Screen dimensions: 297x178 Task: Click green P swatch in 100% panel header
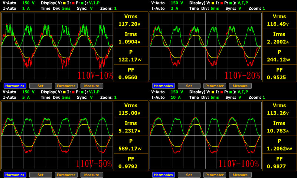[x=231, y=92]
